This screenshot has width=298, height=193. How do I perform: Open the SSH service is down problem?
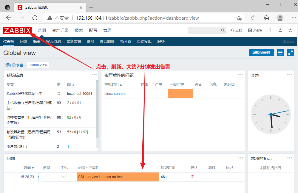click(100, 177)
